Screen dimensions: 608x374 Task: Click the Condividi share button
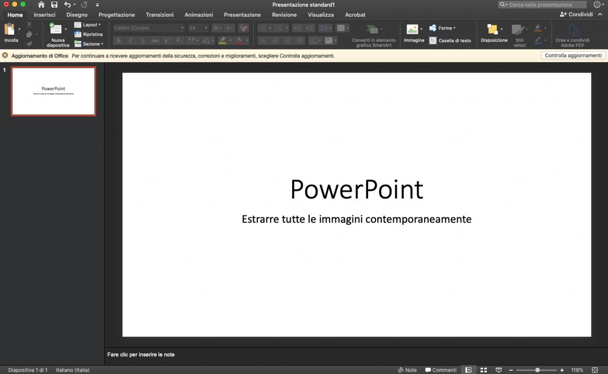coord(576,15)
